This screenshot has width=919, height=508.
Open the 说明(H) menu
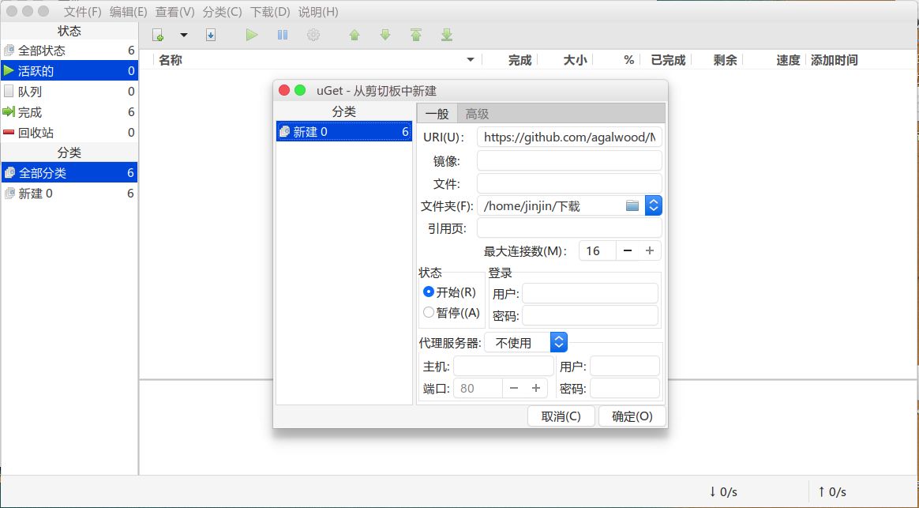tap(318, 12)
